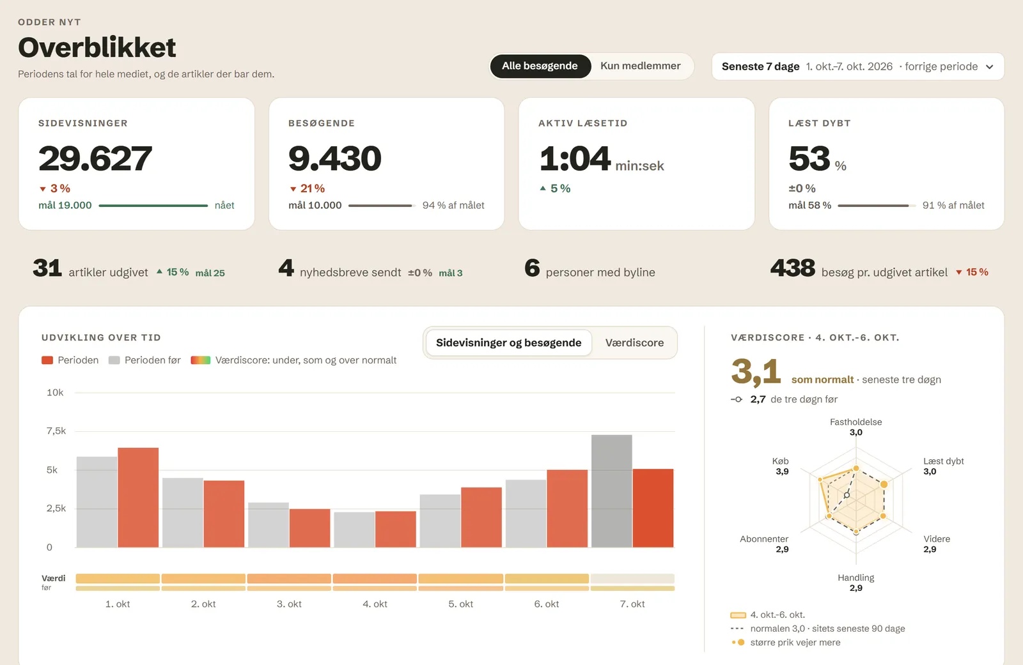
Task: Click the Værdi strip segment for 6. okt
Action: pos(547,579)
